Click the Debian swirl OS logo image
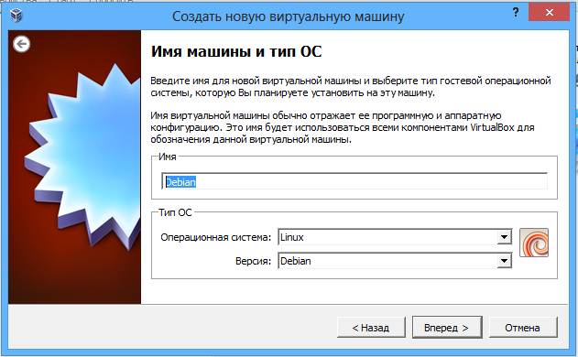The width and height of the screenshot is (578, 357). tap(534, 243)
